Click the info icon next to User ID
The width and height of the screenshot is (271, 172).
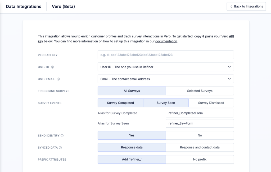[52, 67]
